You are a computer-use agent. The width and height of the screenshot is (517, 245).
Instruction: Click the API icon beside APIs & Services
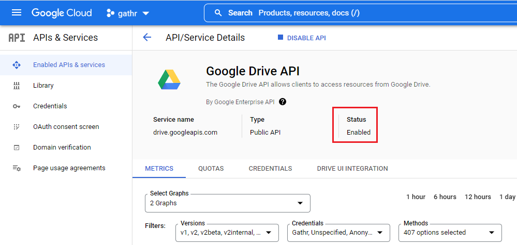tap(17, 38)
